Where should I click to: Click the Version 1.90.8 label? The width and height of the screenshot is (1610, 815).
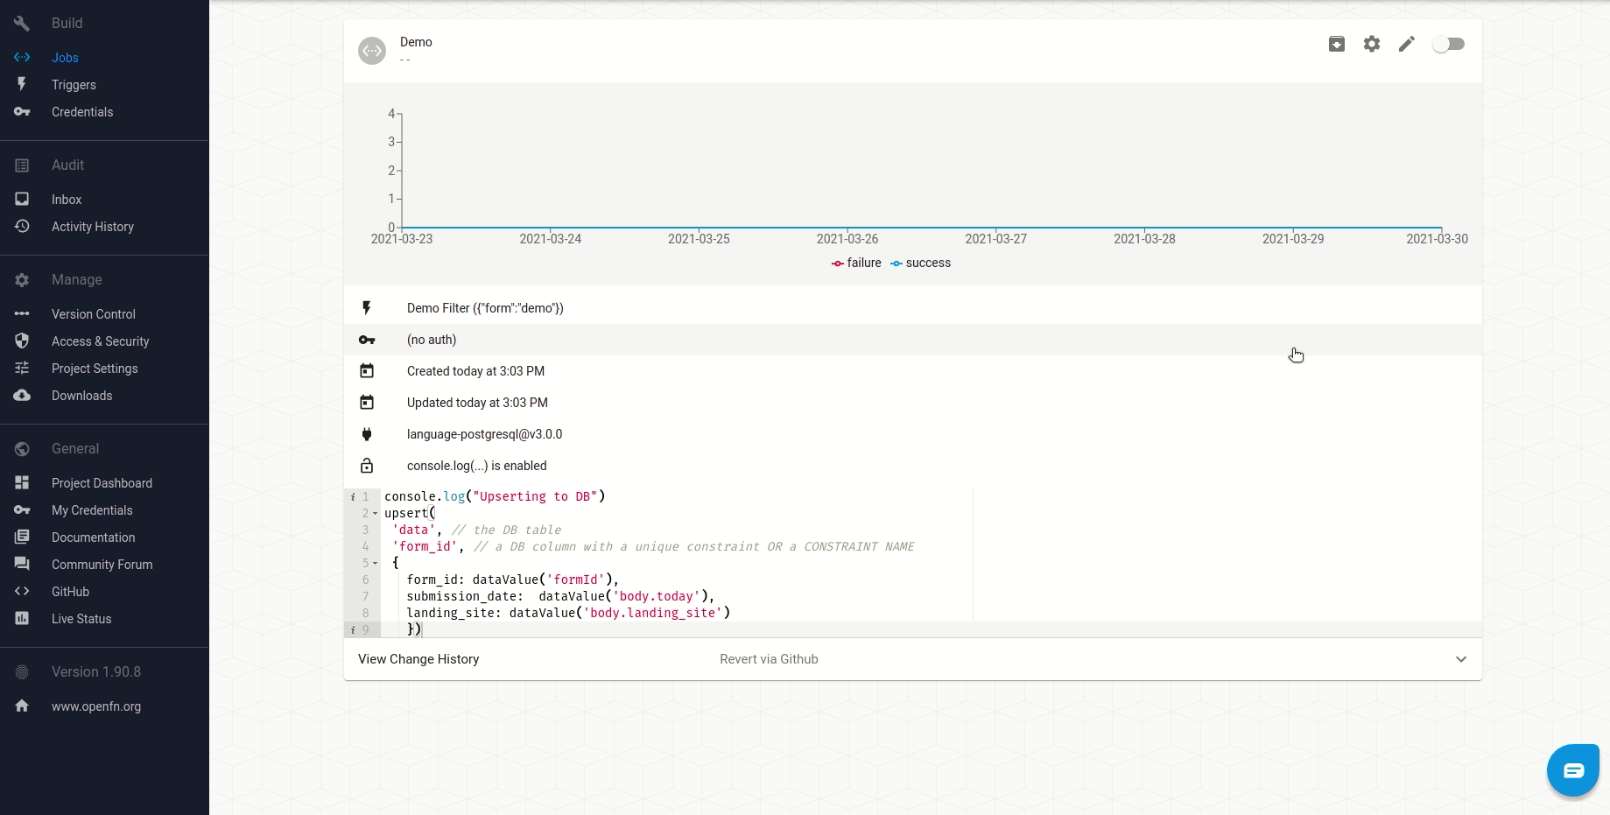[96, 672]
